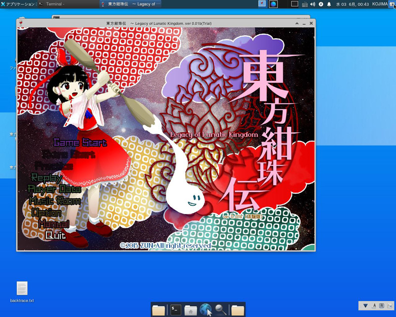Switch to the empty dark workspace thumbnail
This screenshot has height=317, width=396.
295,4
